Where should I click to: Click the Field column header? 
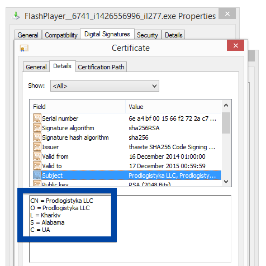78,107
